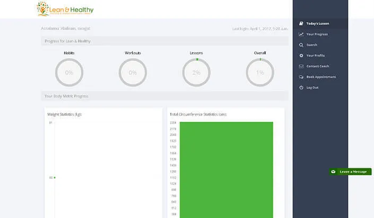Screen dimensions: 374x218
Task: Click the Lessons label
Action: [196, 53]
